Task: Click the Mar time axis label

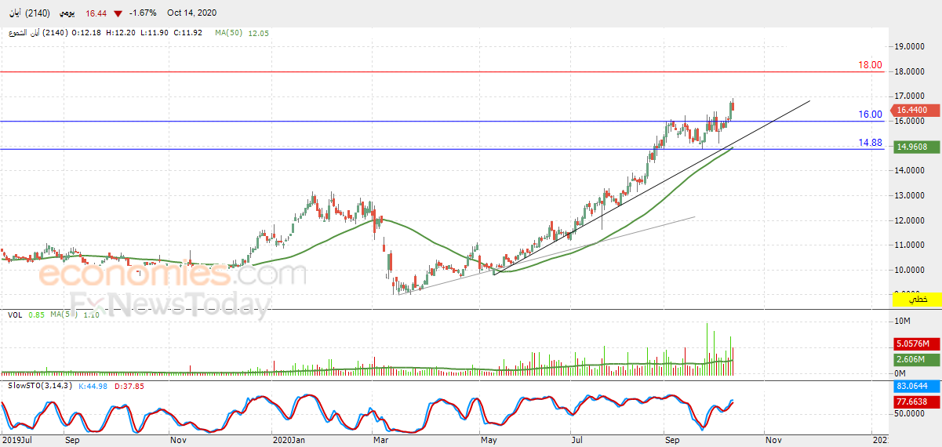Action: 380,441
